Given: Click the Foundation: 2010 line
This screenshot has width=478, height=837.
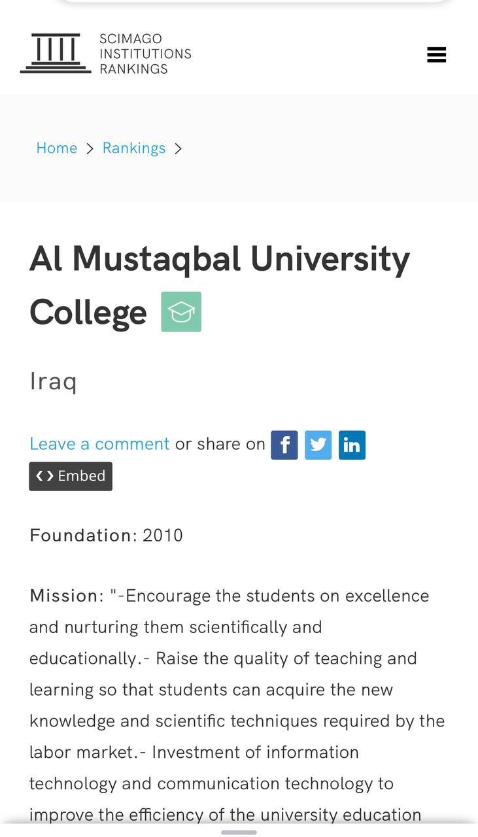Looking at the screenshot, I should point(107,536).
